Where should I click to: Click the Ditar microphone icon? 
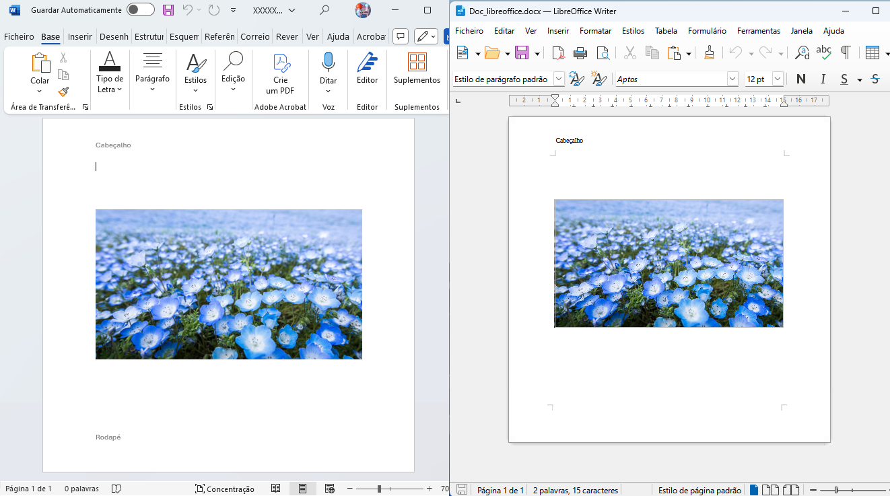[328, 63]
